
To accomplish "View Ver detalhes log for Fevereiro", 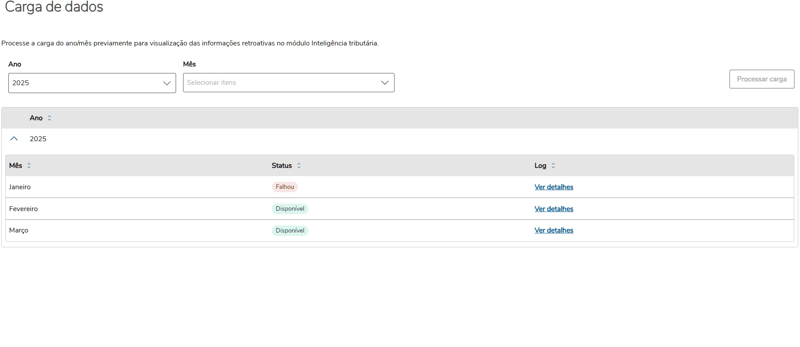I will (554, 209).
